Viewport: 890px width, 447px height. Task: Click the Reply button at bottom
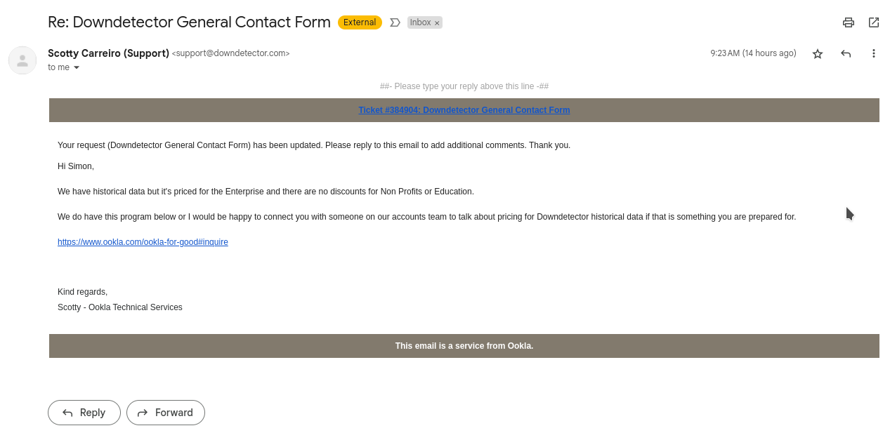click(x=84, y=413)
